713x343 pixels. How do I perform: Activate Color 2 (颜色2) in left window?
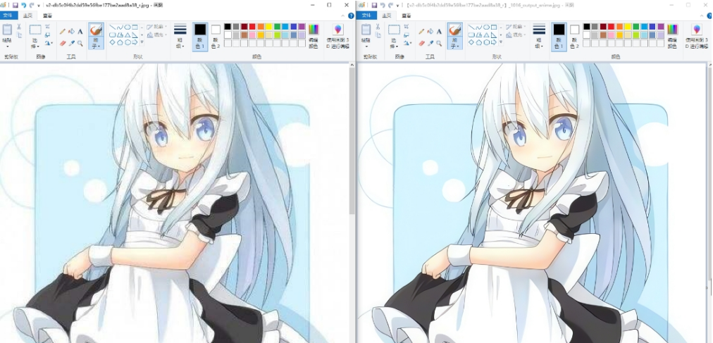(x=216, y=37)
